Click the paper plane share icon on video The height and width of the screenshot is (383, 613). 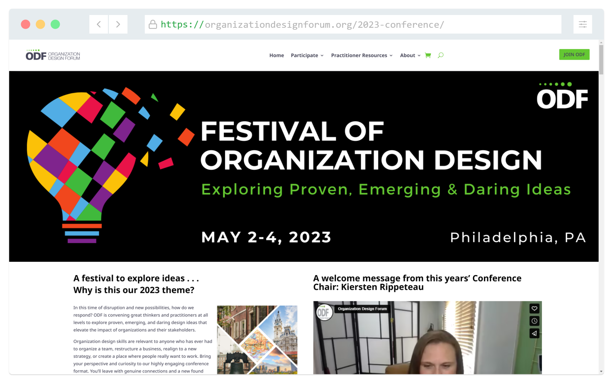(534, 333)
